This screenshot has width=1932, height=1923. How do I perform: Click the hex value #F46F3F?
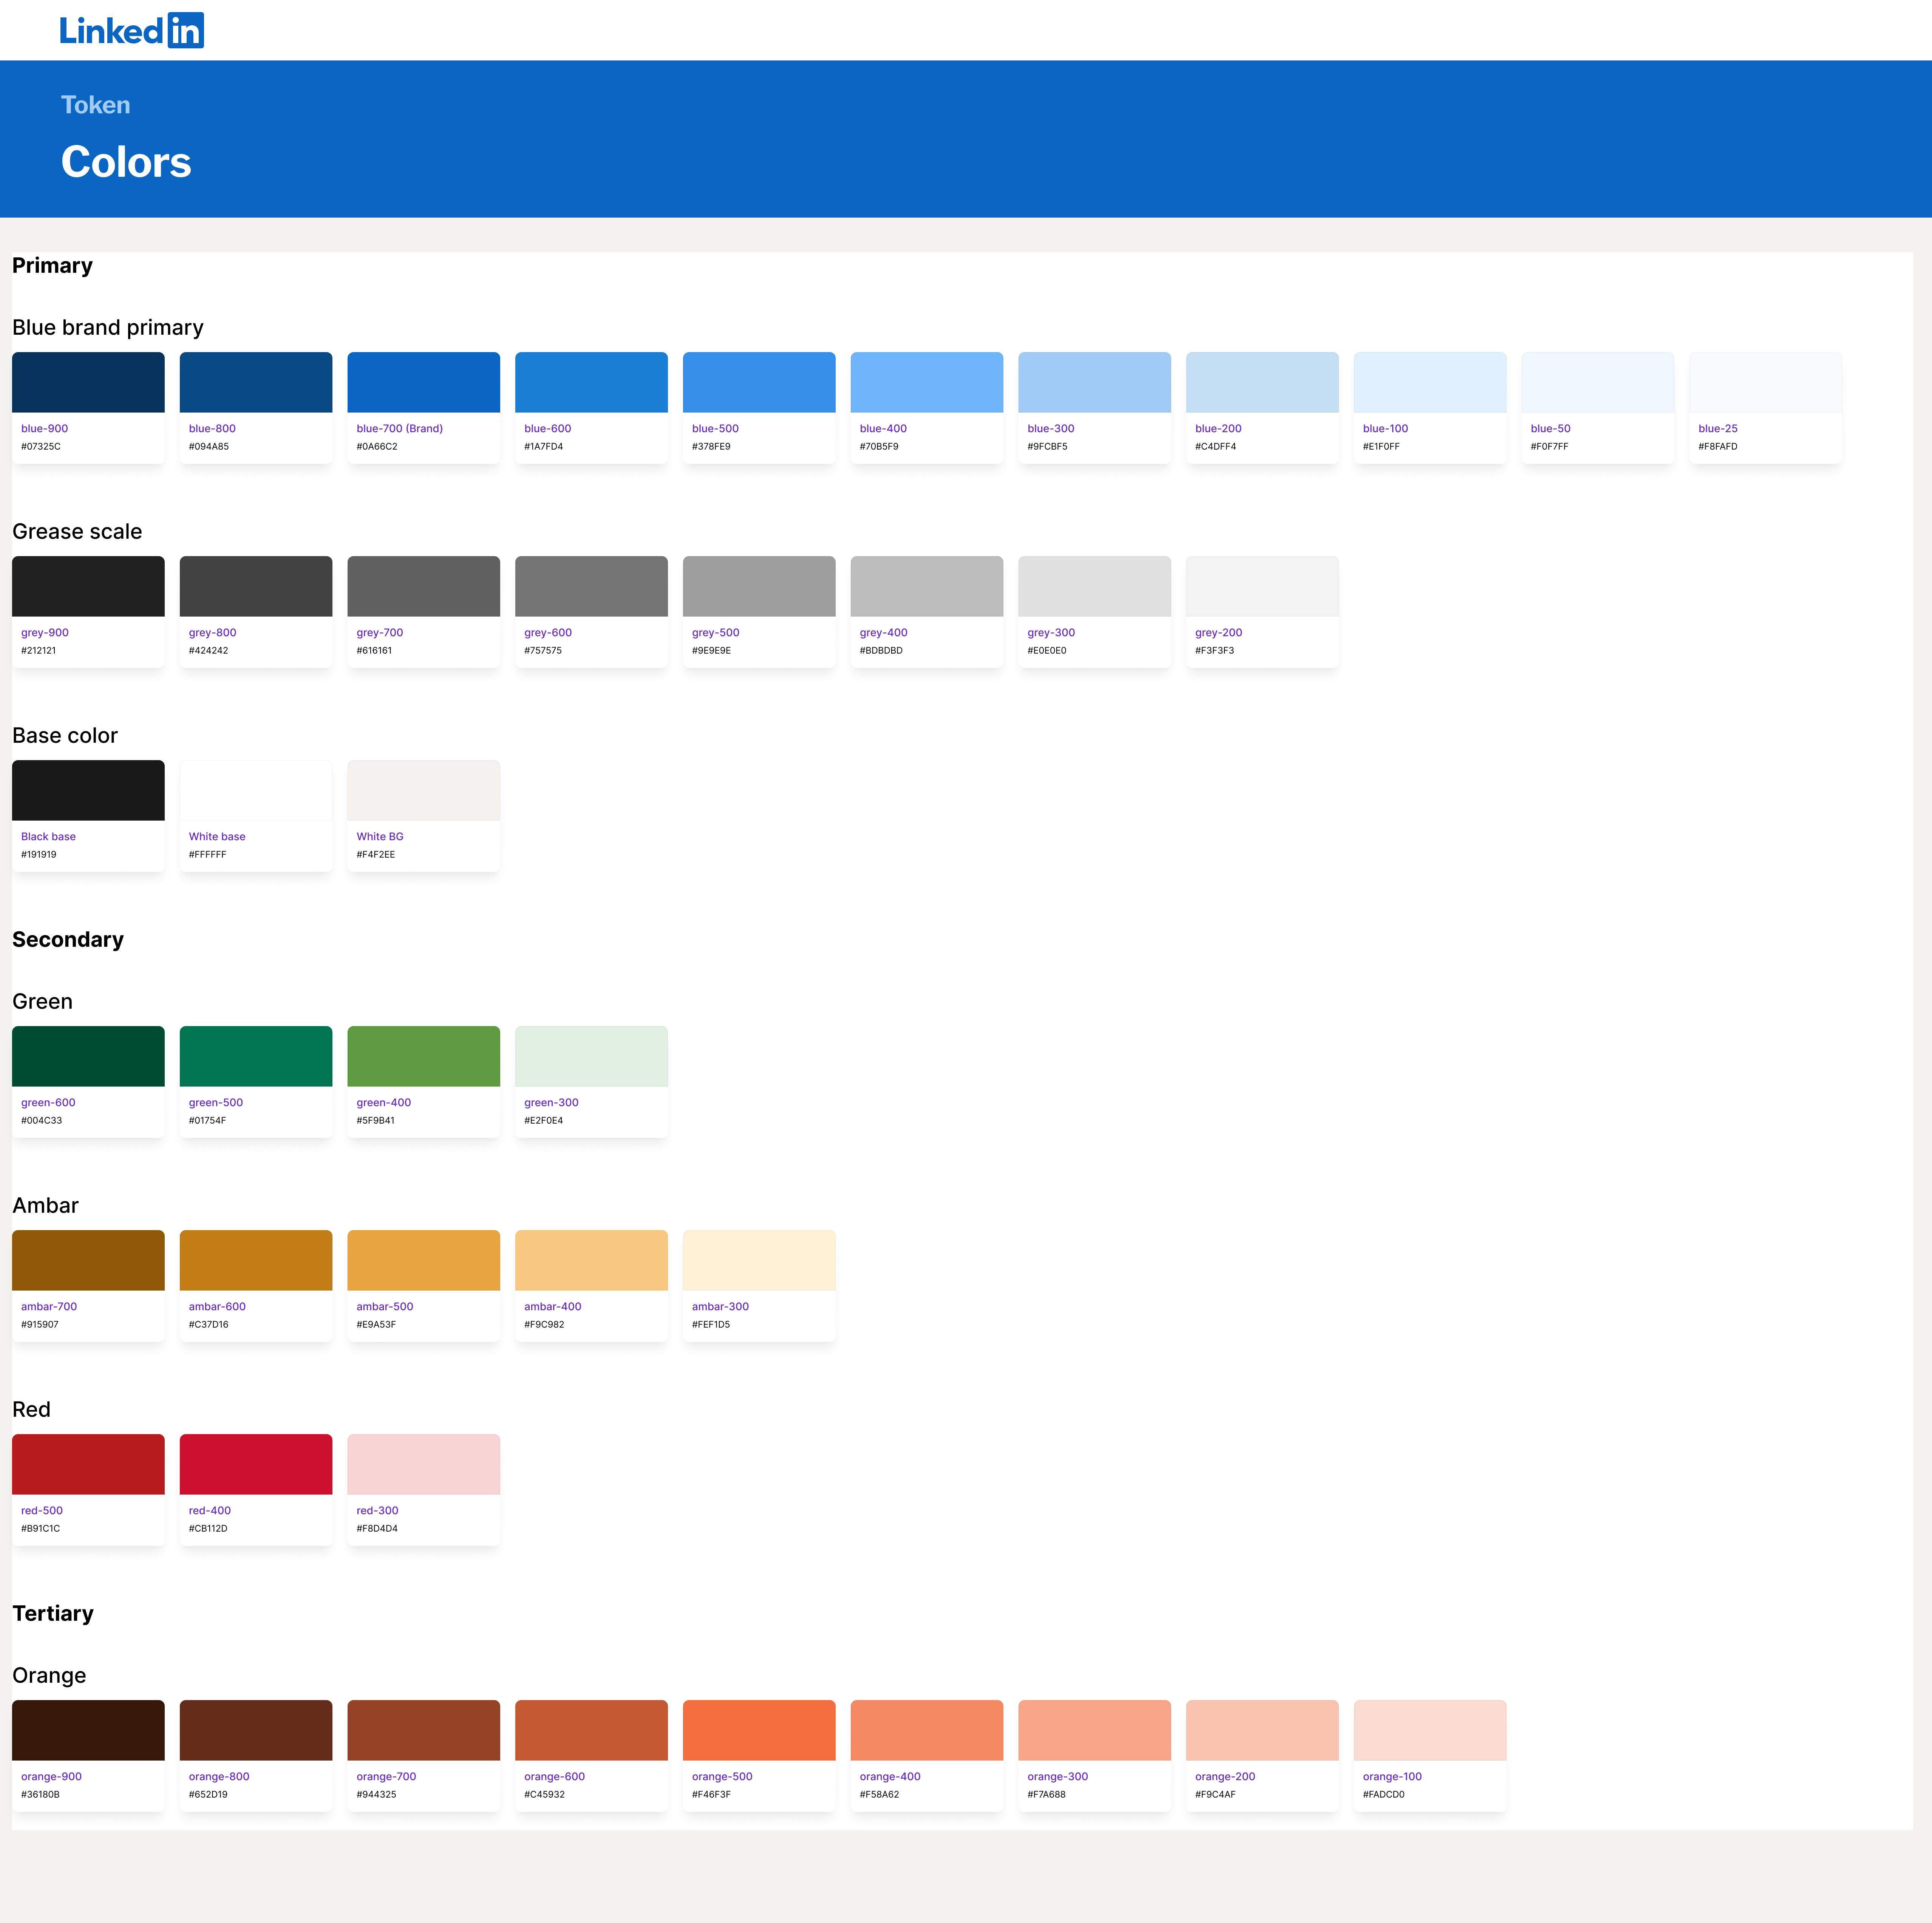712,1795
